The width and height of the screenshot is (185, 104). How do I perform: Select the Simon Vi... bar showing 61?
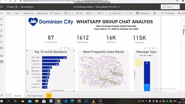click(47, 67)
